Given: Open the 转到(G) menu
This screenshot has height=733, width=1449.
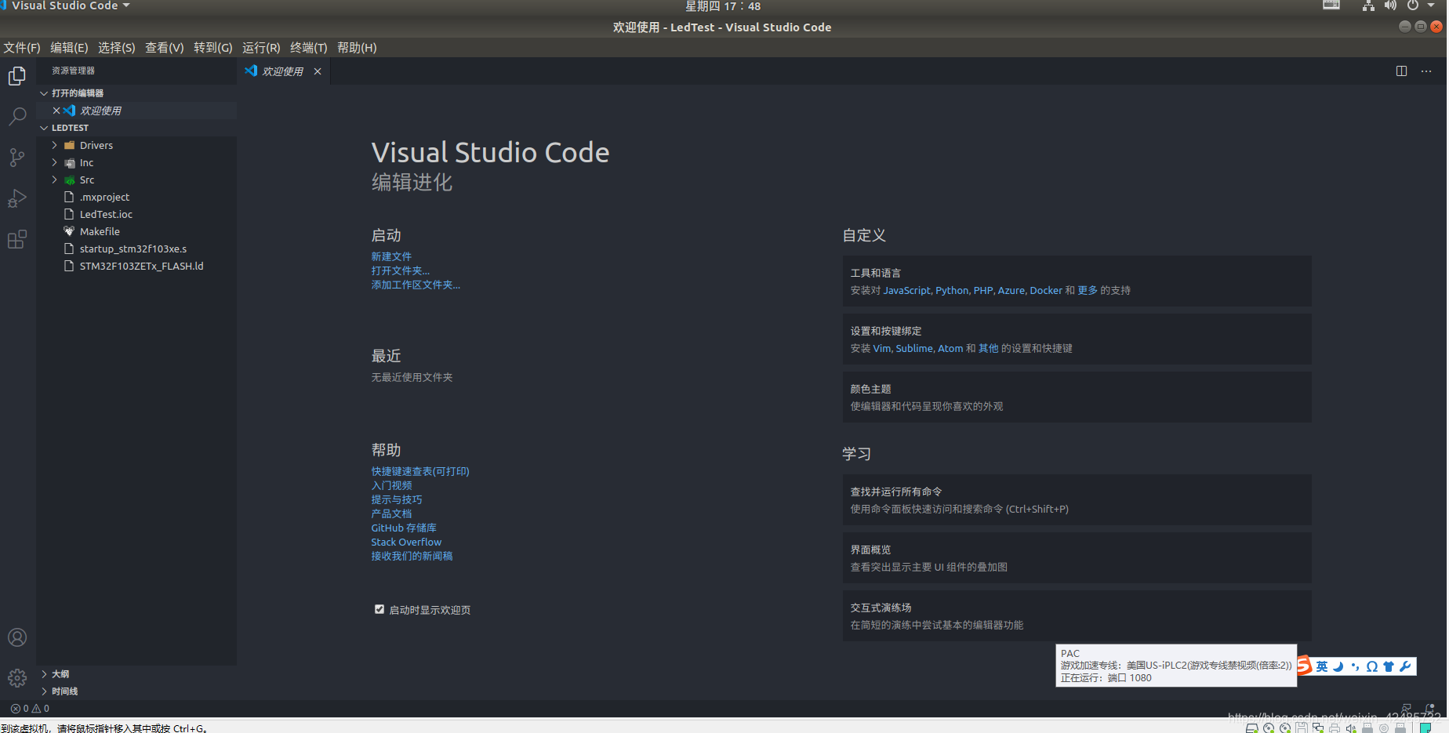Looking at the screenshot, I should click(x=213, y=48).
